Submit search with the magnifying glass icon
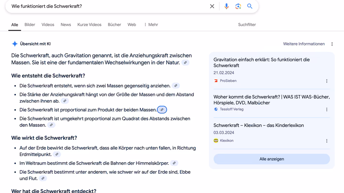The width and height of the screenshot is (344, 193). pos(250,6)
